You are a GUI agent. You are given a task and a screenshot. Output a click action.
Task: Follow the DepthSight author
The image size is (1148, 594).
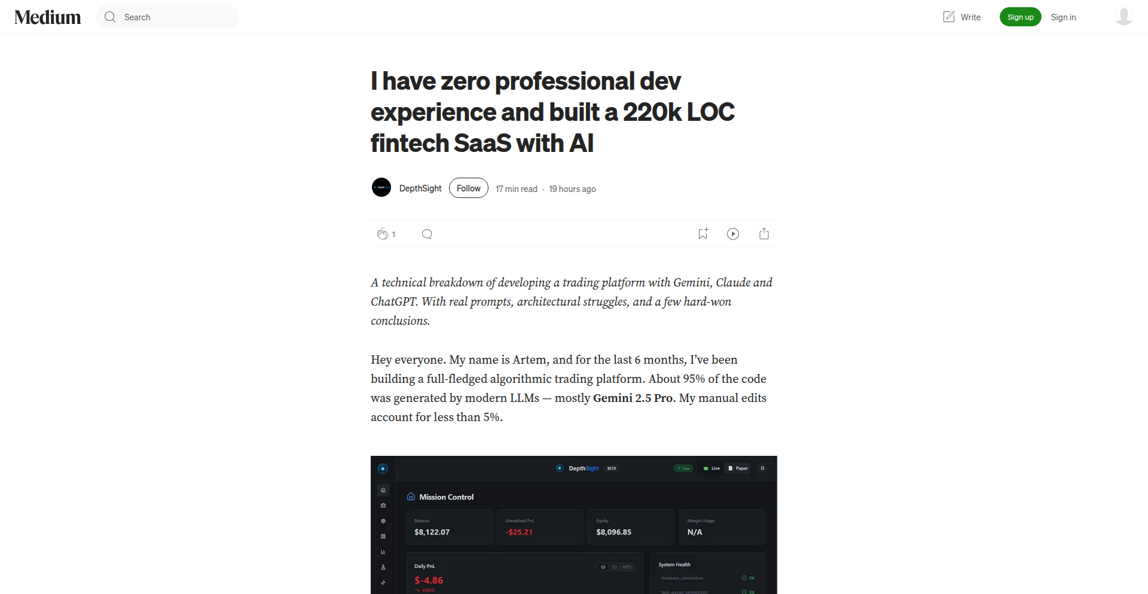click(x=469, y=188)
